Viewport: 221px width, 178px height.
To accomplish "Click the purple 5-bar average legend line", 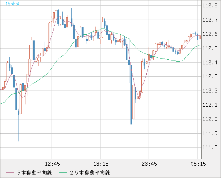I will [x=10, y=173].
